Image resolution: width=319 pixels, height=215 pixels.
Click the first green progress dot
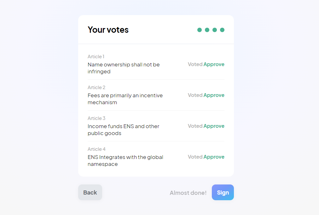tap(200, 30)
